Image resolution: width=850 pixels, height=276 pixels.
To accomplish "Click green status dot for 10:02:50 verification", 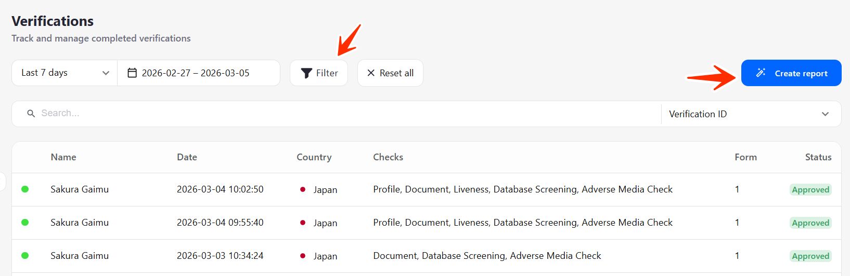I will [25, 189].
